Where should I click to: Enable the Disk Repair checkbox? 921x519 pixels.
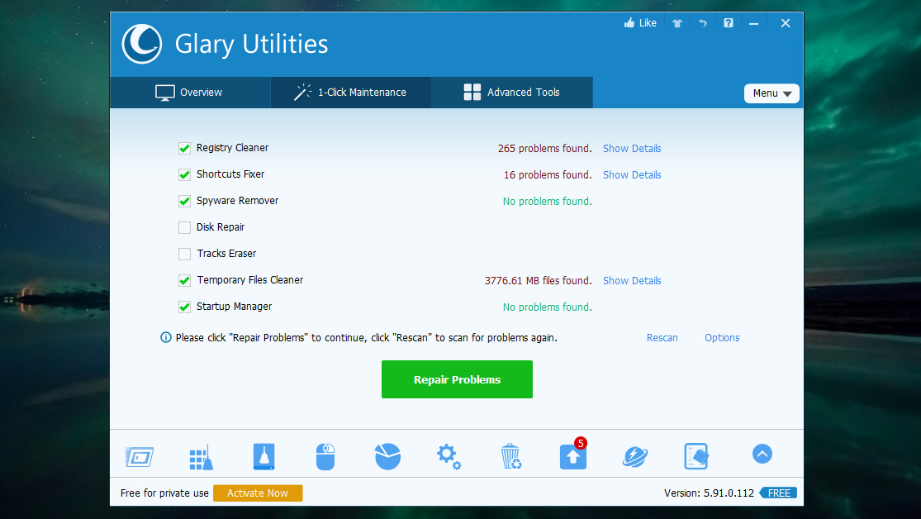(184, 226)
